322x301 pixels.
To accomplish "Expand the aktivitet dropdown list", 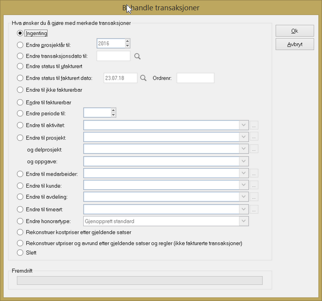I will pyautogui.click(x=243, y=125).
